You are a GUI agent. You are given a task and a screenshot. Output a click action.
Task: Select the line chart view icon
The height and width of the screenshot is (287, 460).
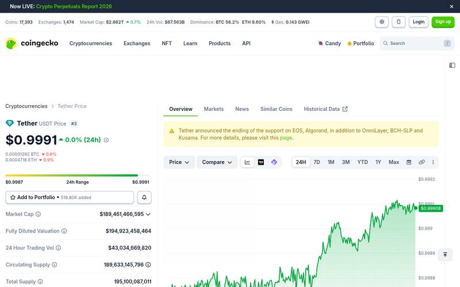pos(247,162)
